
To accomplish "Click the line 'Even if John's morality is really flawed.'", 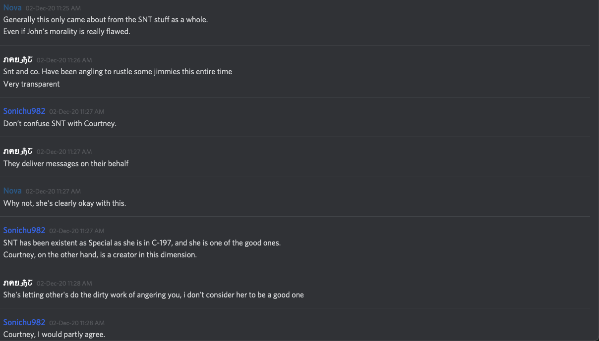I will [x=66, y=32].
